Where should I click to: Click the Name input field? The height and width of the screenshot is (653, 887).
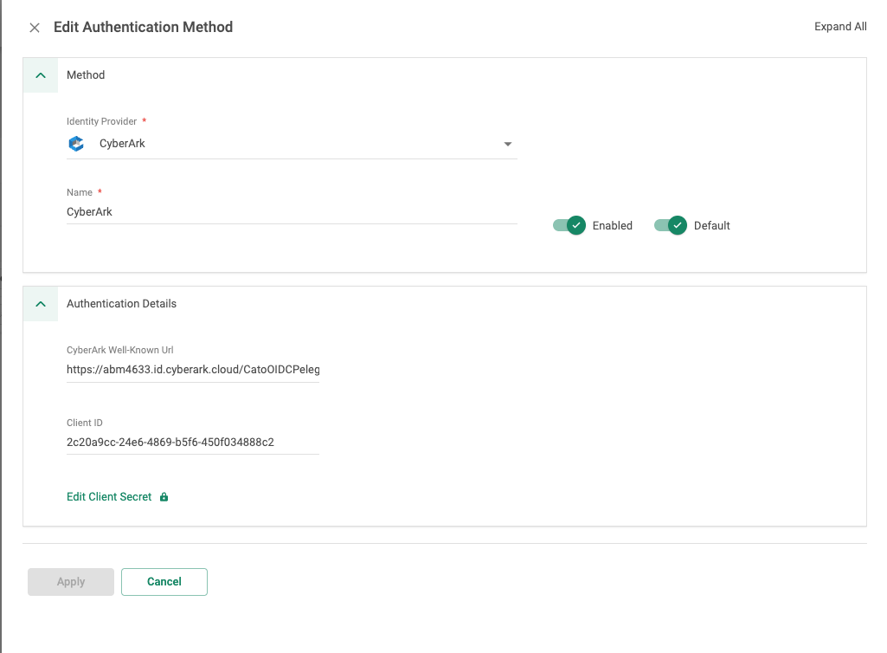click(292, 212)
